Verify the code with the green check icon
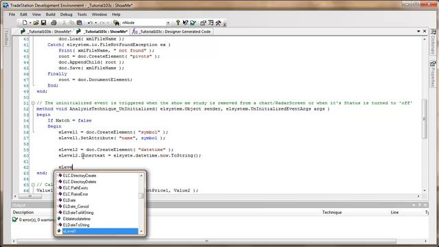 (x=193, y=23)
